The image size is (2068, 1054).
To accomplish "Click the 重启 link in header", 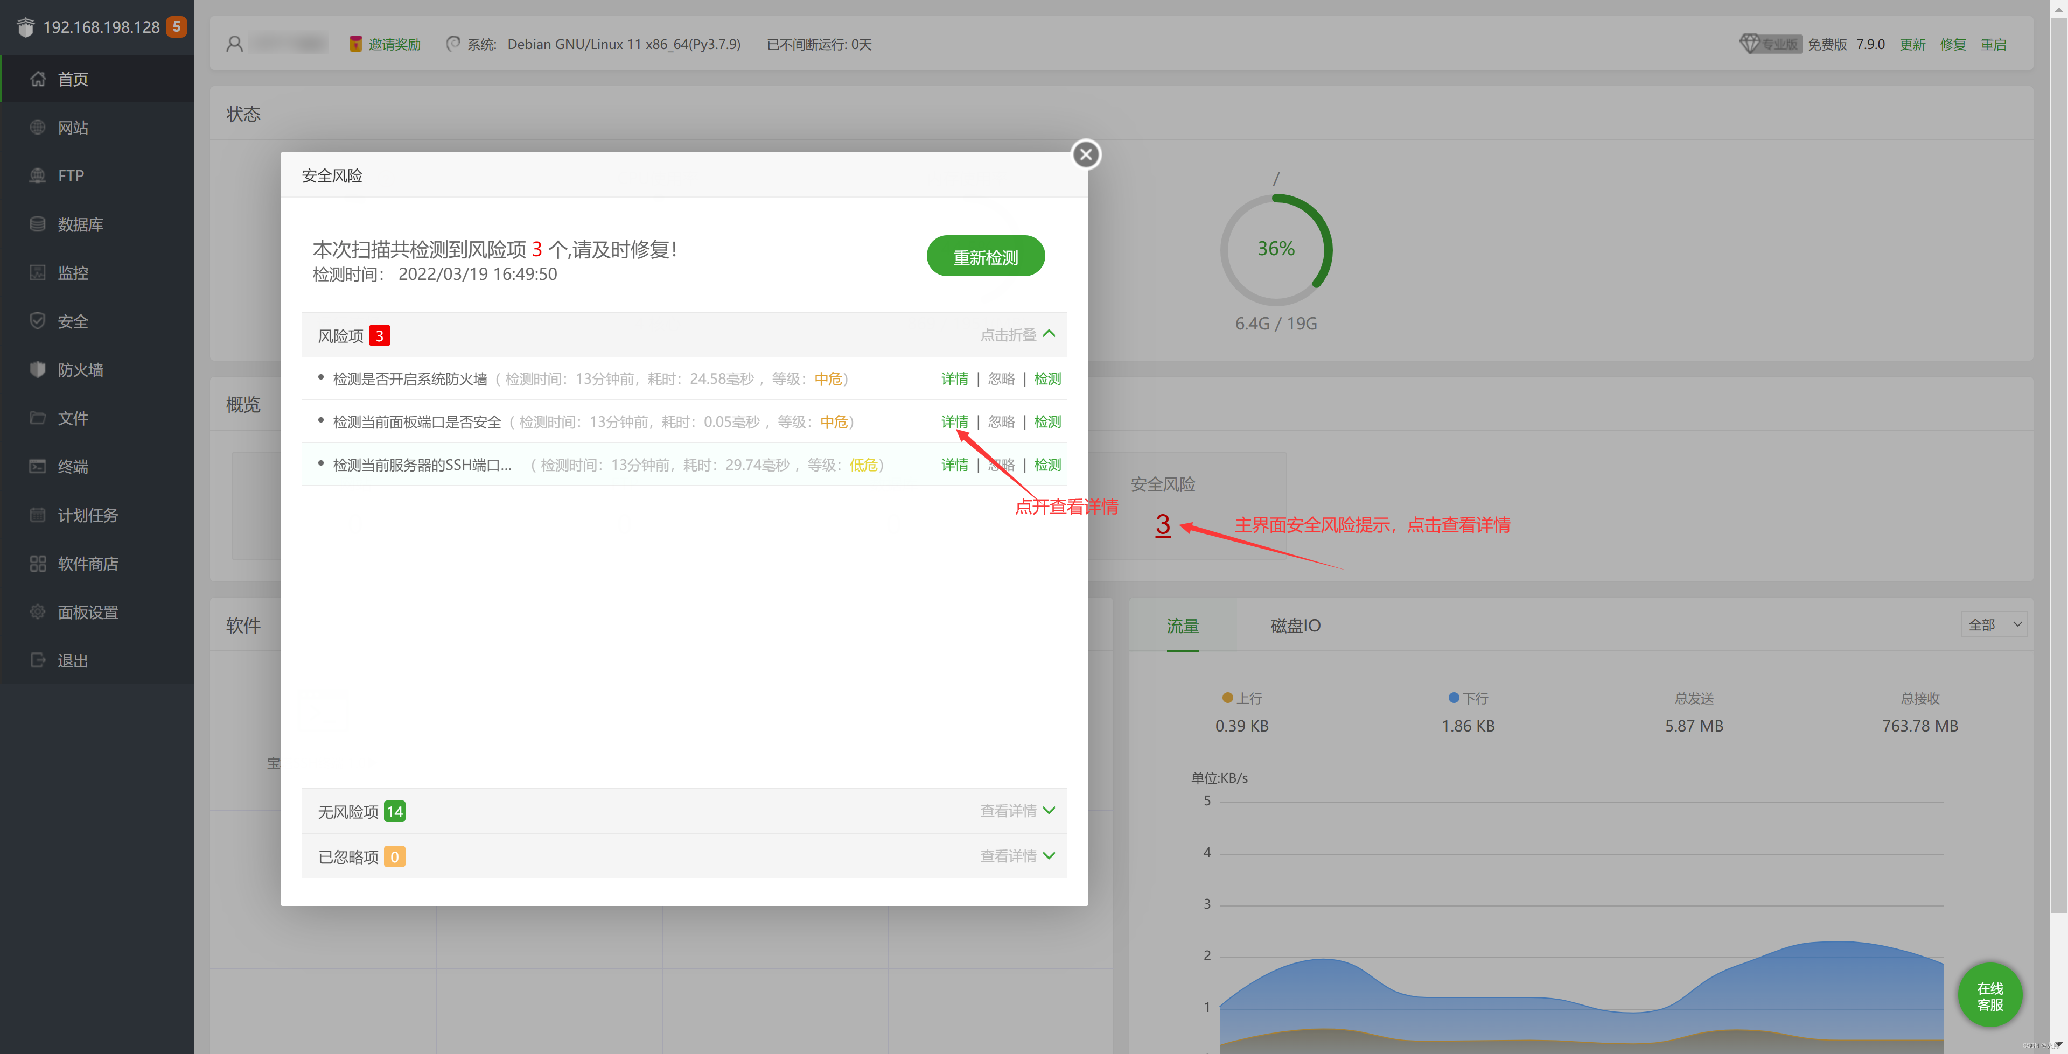I will [1993, 44].
